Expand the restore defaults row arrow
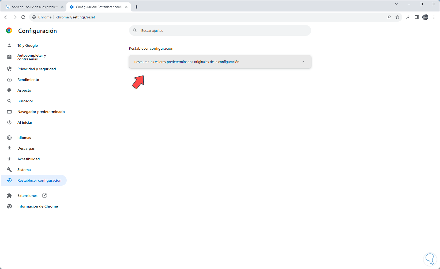 click(303, 62)
